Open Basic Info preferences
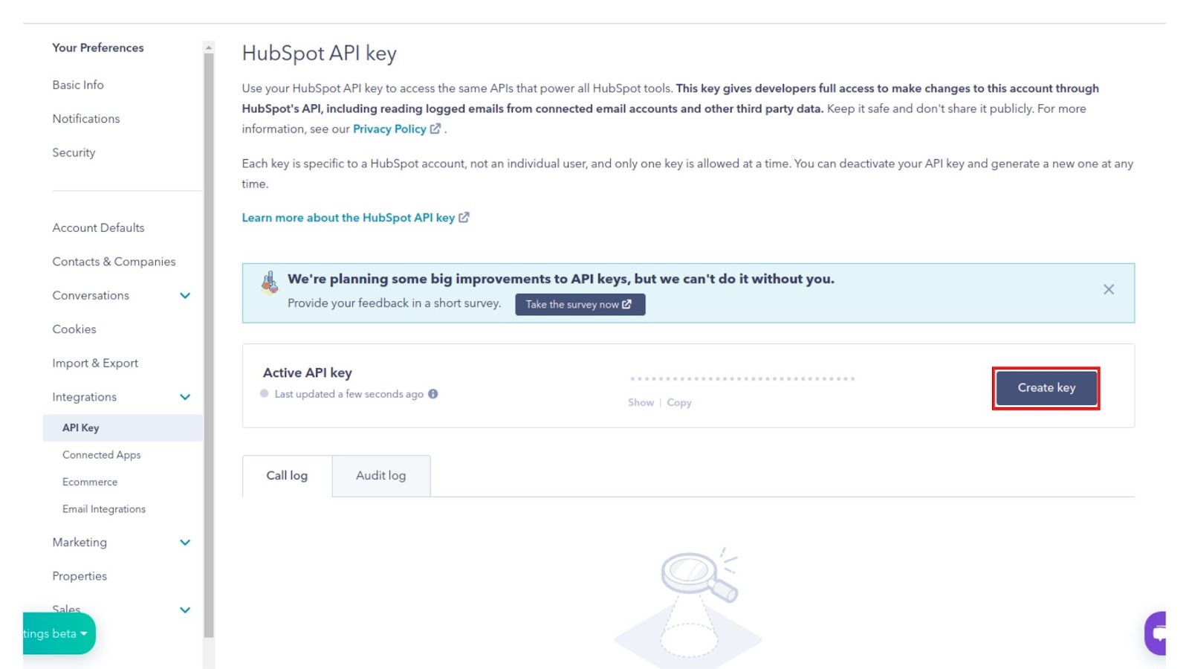 click(78, 85)
